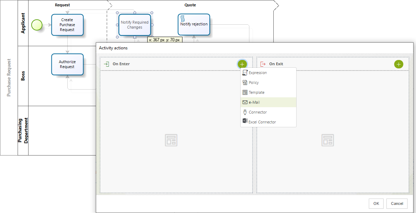
Task: Click the Activity actions dialog title
Action: (x=113, y=48)
